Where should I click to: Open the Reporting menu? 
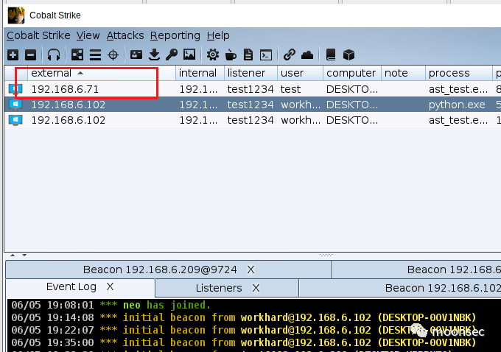click(175, 35)
